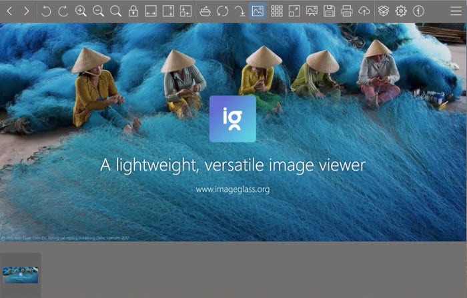
Task: Open an image file
Action: [205, 11]
